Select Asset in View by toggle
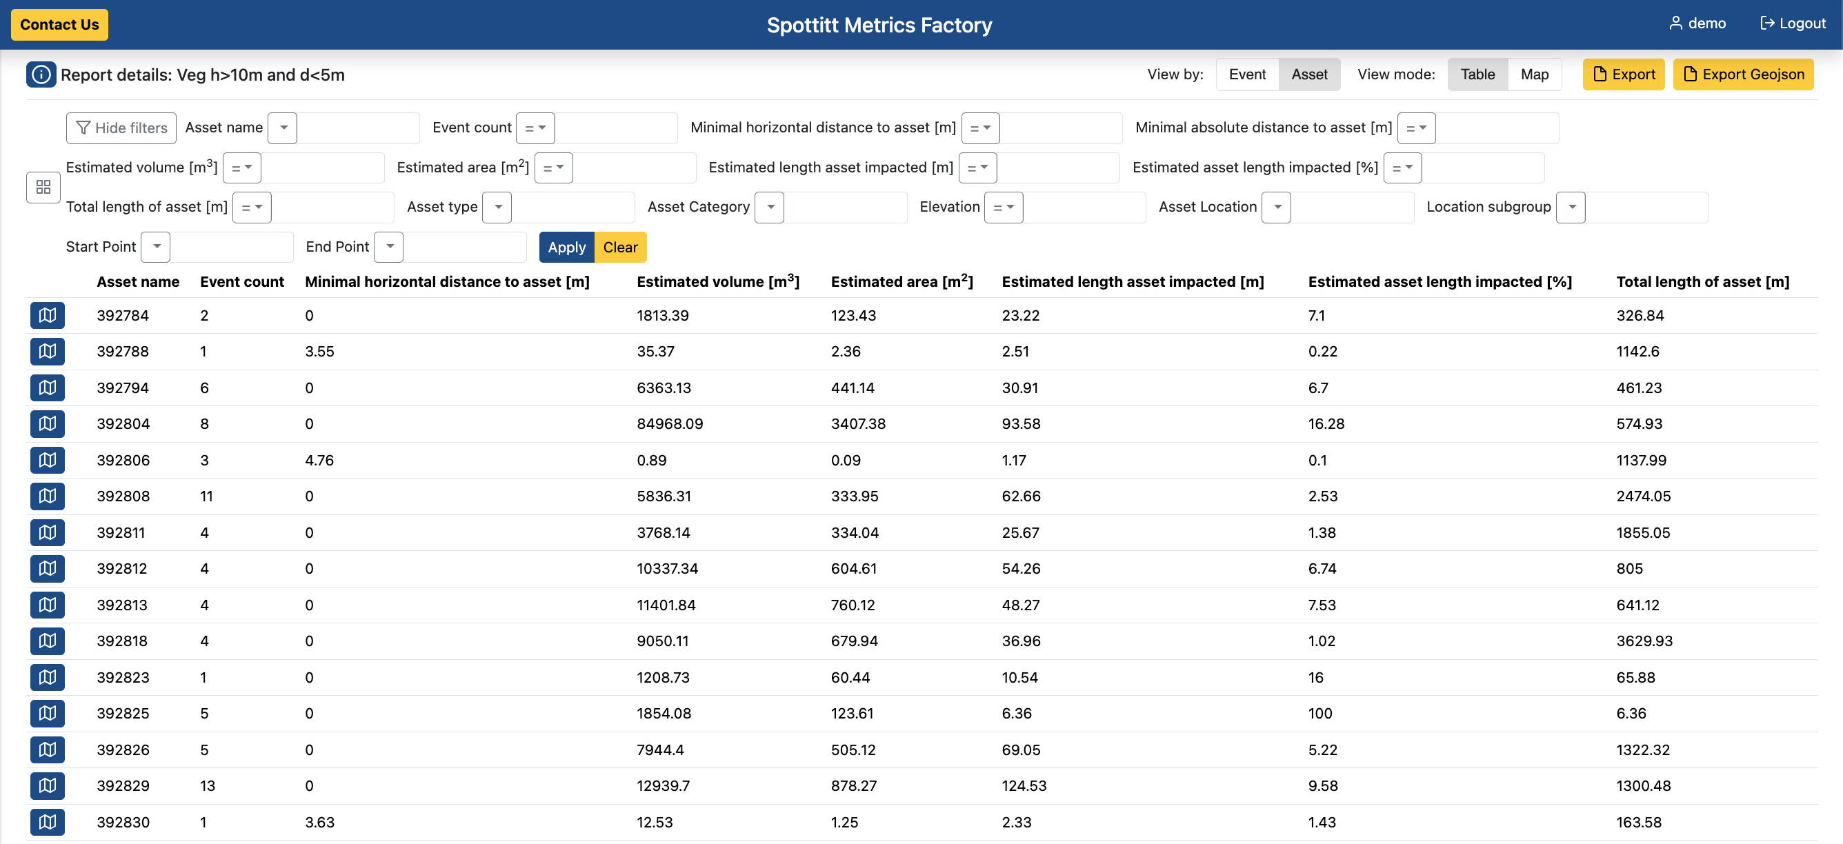 tap(1308, 74)
